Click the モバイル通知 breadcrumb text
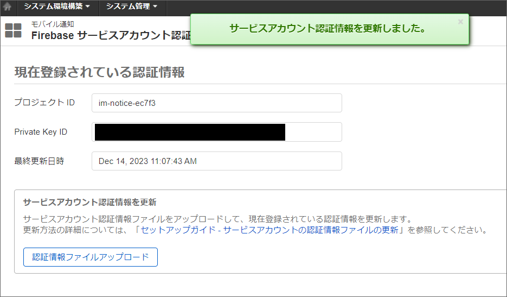Image resolution: width=507 pixels, height=297 pixels. (x=53, y=24)
